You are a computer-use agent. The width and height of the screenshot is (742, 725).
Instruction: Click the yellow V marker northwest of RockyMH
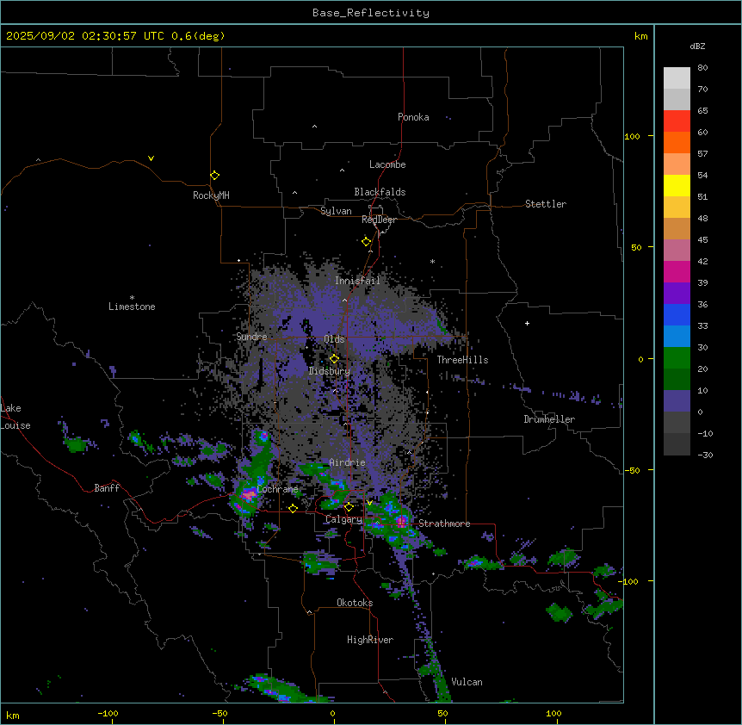tap(151, 158)
